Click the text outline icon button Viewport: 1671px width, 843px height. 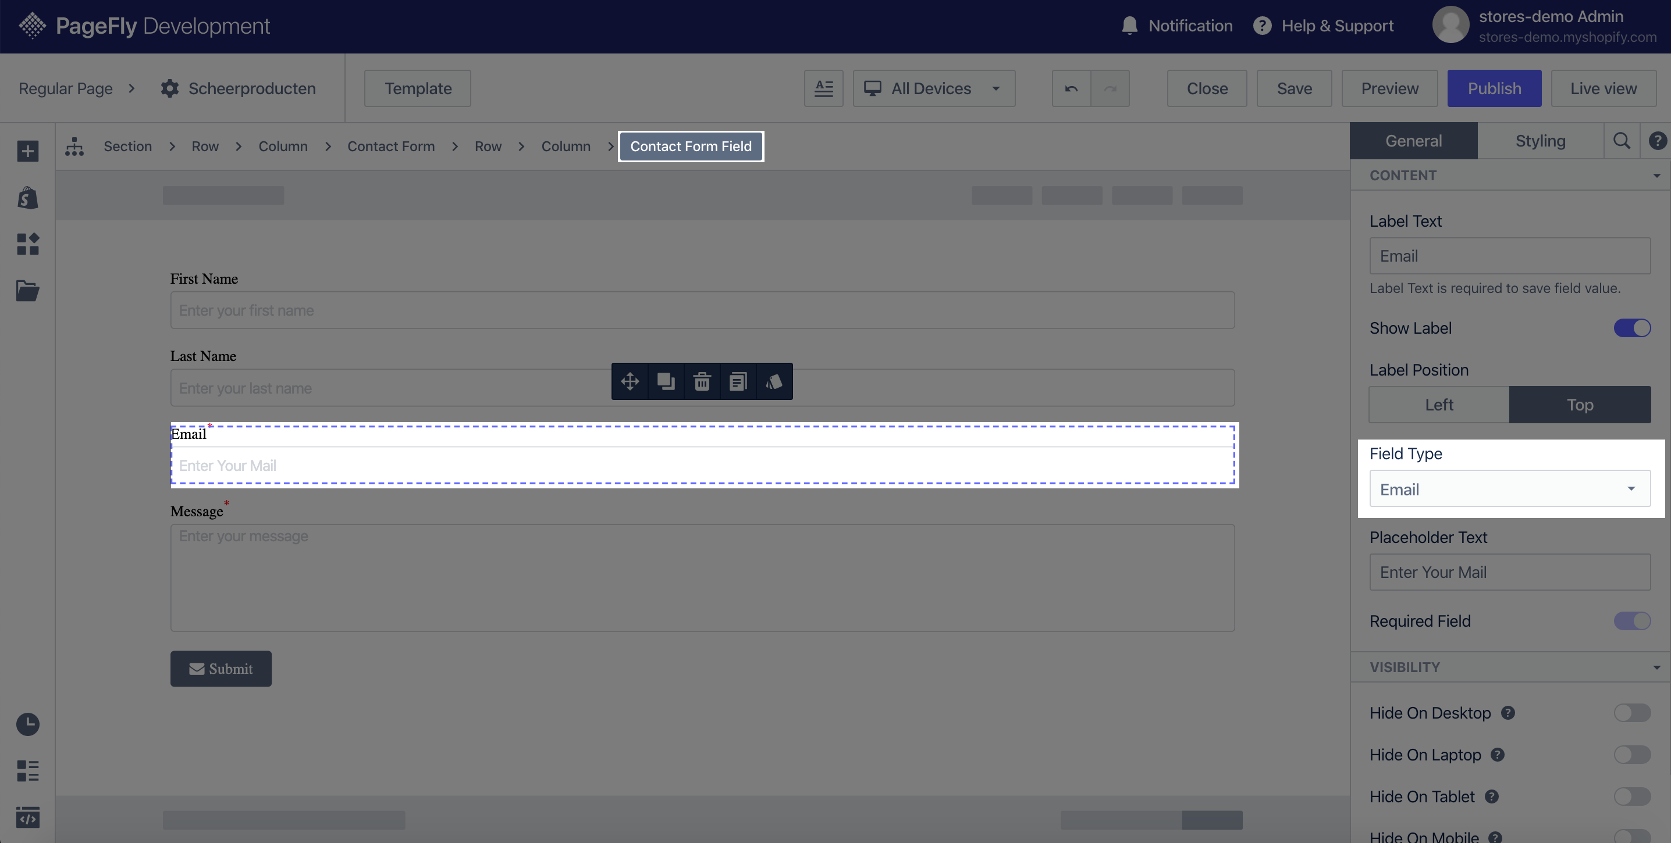823,88
